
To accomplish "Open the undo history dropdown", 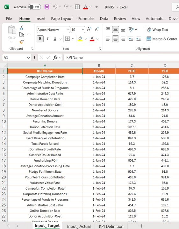I will click(60, 7).
